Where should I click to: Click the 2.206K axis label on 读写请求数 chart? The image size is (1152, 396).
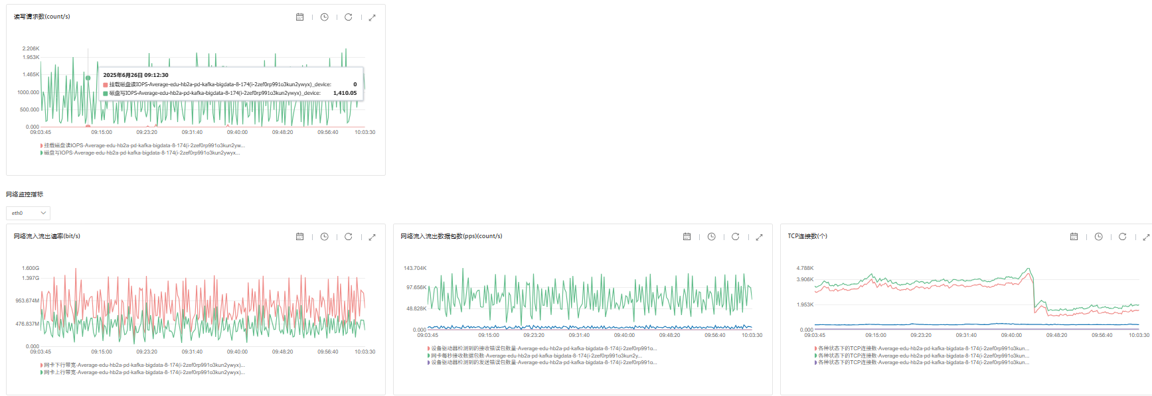31,48
